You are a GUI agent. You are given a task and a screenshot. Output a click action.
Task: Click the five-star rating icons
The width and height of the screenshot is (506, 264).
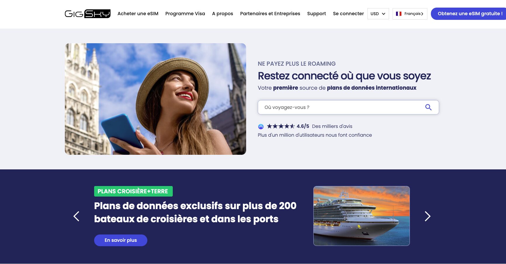tap(281, 126)
